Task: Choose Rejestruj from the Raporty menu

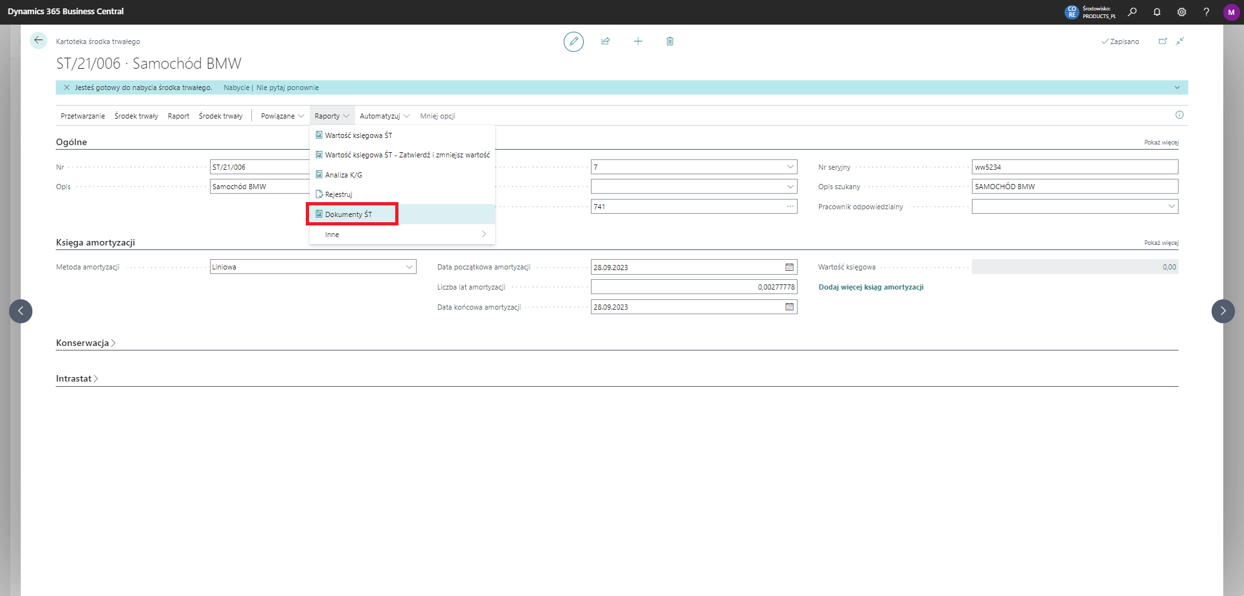Action: [402, 194]
